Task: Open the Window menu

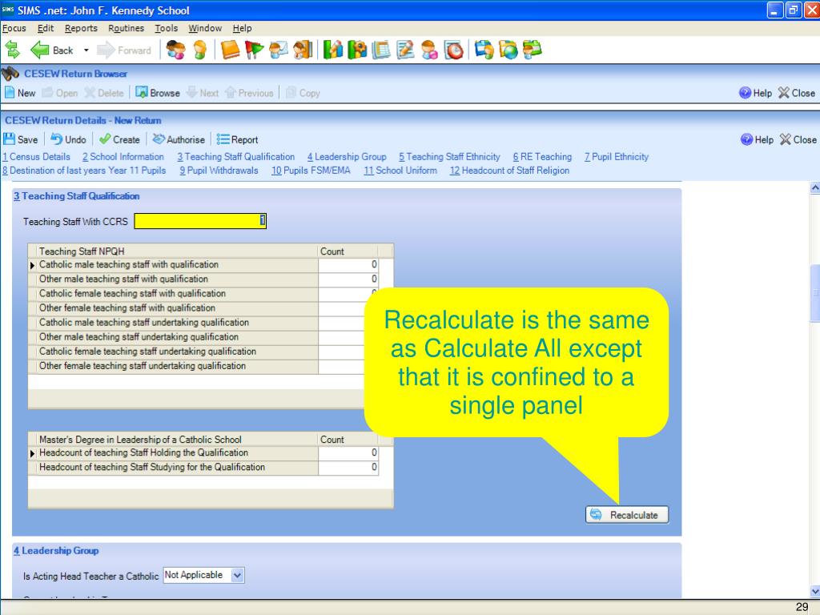Action: 205,28
